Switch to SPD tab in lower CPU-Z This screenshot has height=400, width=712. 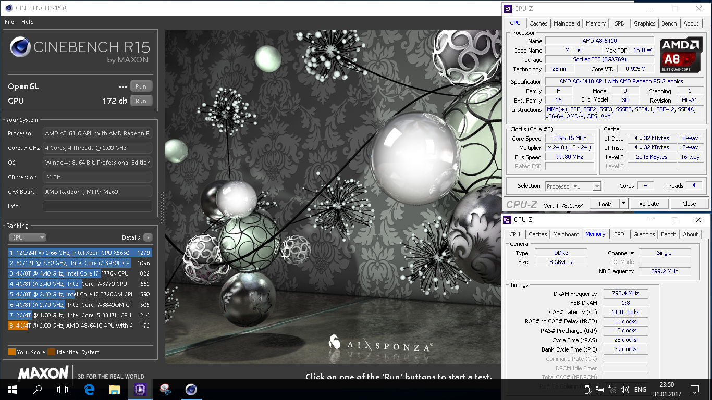tap(619, 234)
